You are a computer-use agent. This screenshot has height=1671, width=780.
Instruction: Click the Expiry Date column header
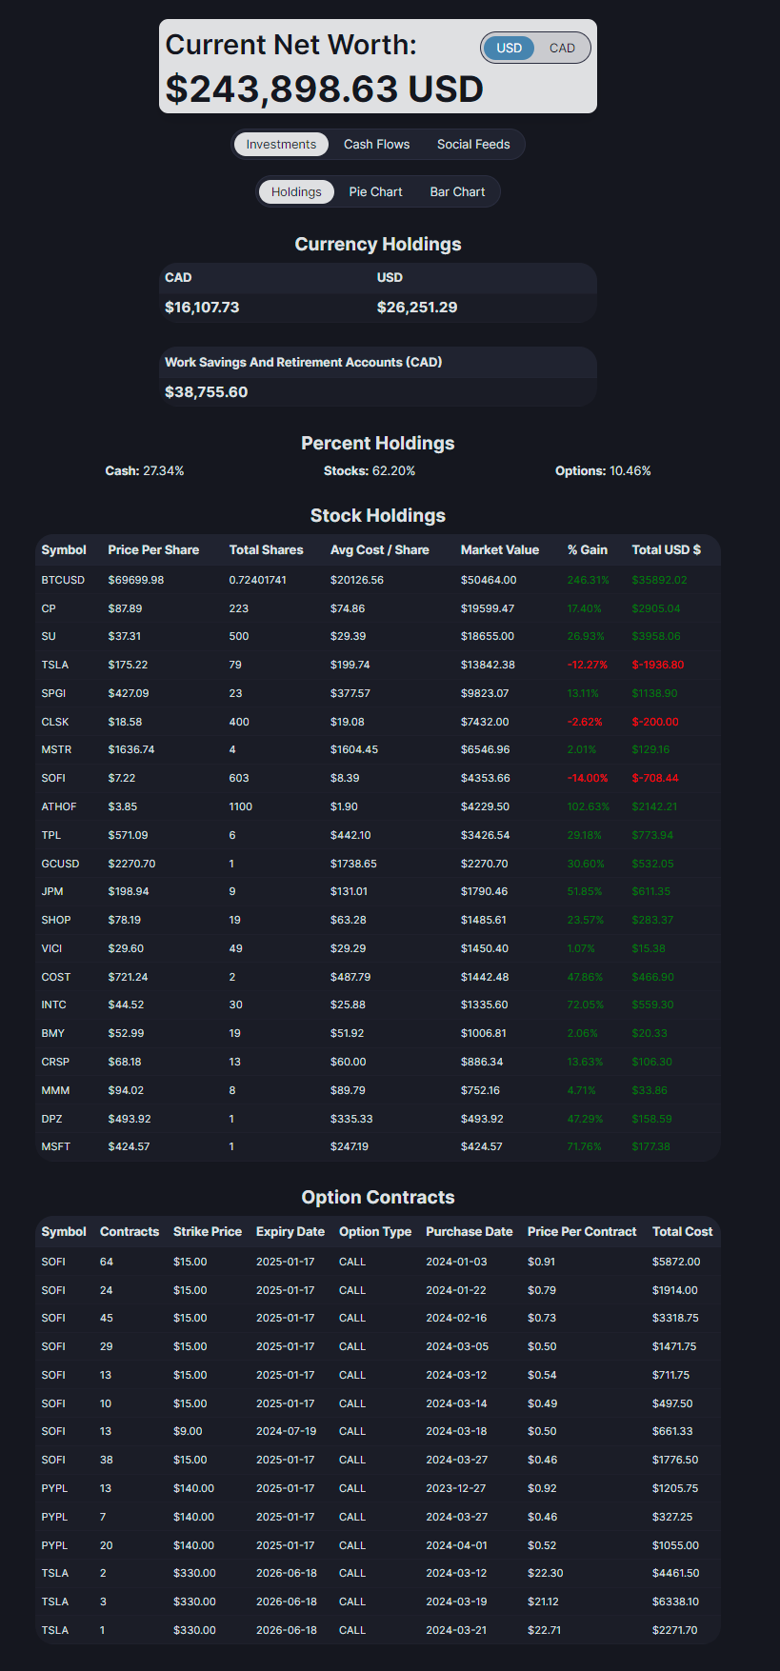point(290,1231)
